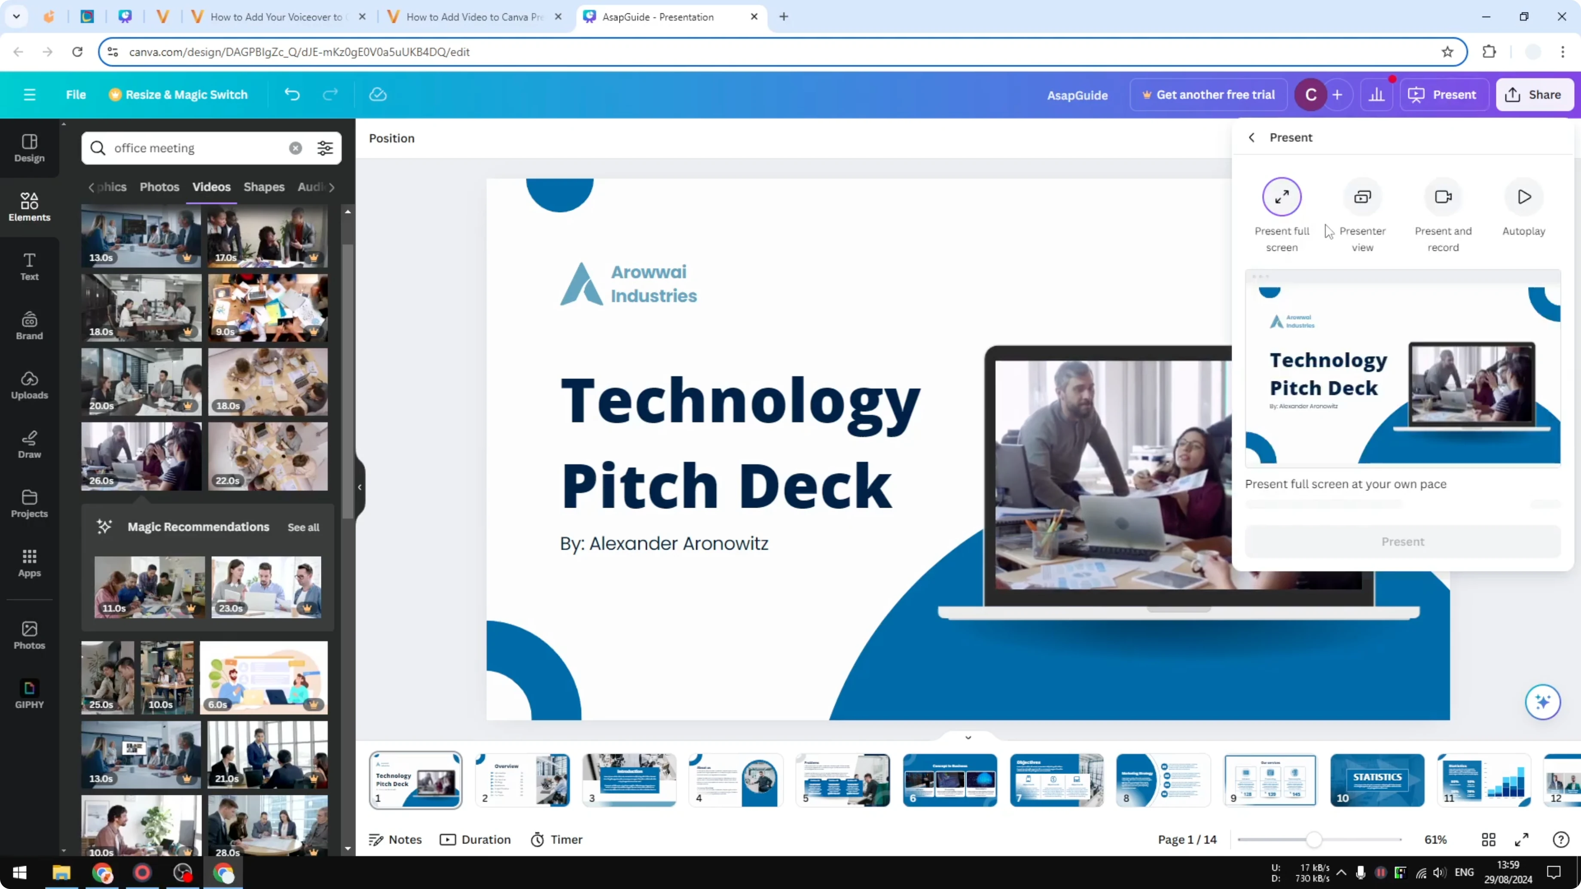Open Timer at the bottom bar
Screen dimensions: 1581x889
coord(557,839)
